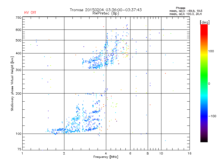Click the colorbar '0' tick label
Viewport: 223px width, 167px height.
coord(209,84)
